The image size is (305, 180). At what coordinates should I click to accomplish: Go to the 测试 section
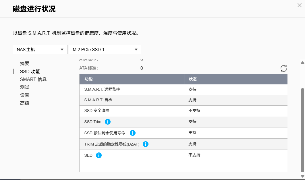[25, 87]
